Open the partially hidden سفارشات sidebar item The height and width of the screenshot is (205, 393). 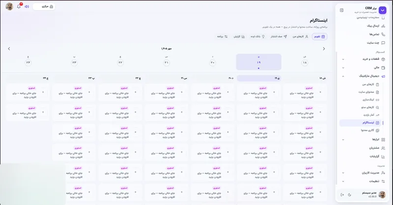[x=371, y=18]
